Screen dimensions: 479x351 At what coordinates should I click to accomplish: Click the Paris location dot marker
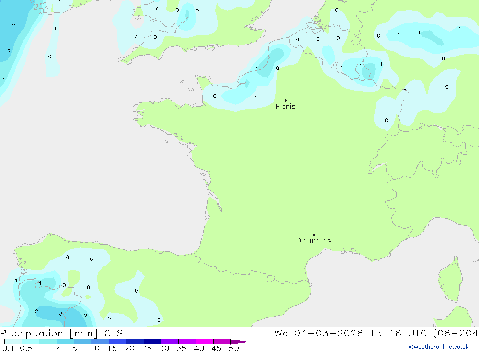click(285, 100)
